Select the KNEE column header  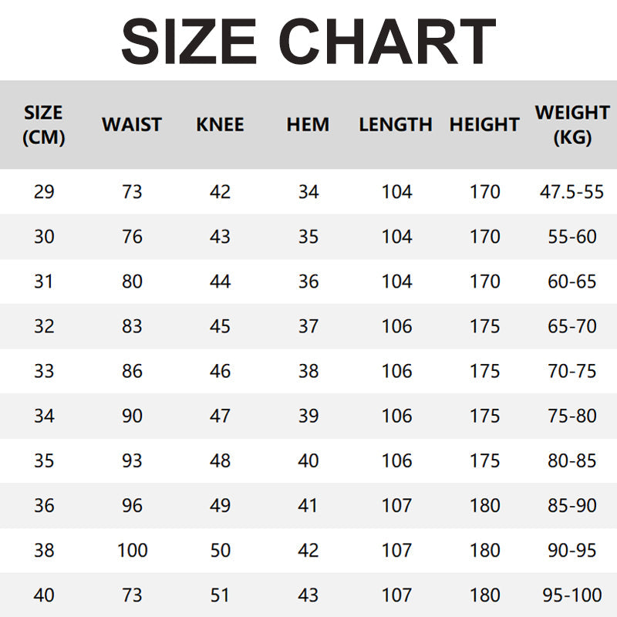[220, 125]
